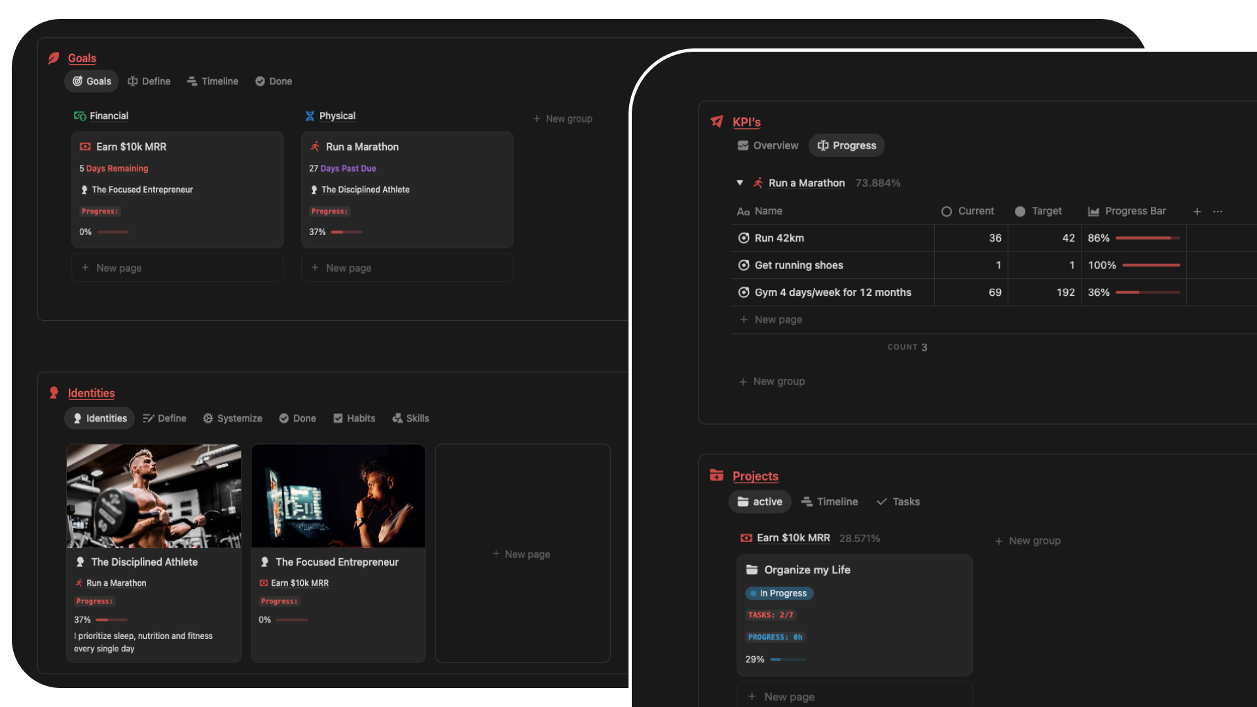
Task: Click the target icon beside Get running shoes
Action: tap(744, 265)
